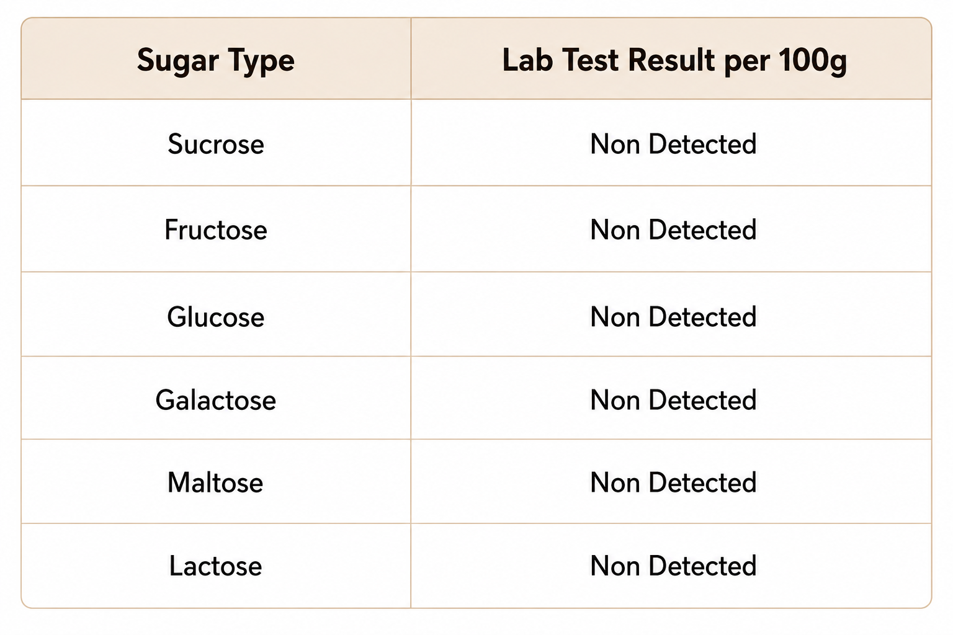Click the word Detected in the Glucose row

pos(702,317)
